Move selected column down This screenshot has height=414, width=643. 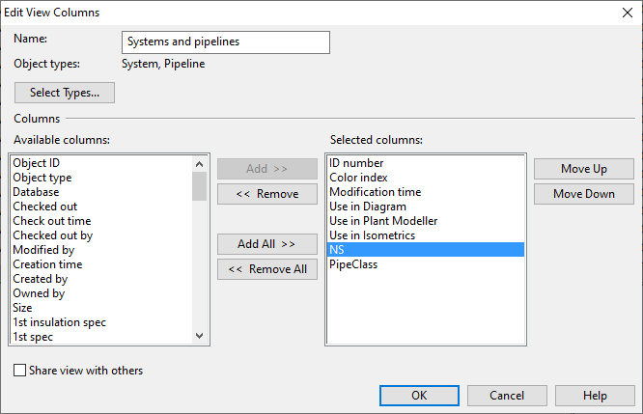583,194
